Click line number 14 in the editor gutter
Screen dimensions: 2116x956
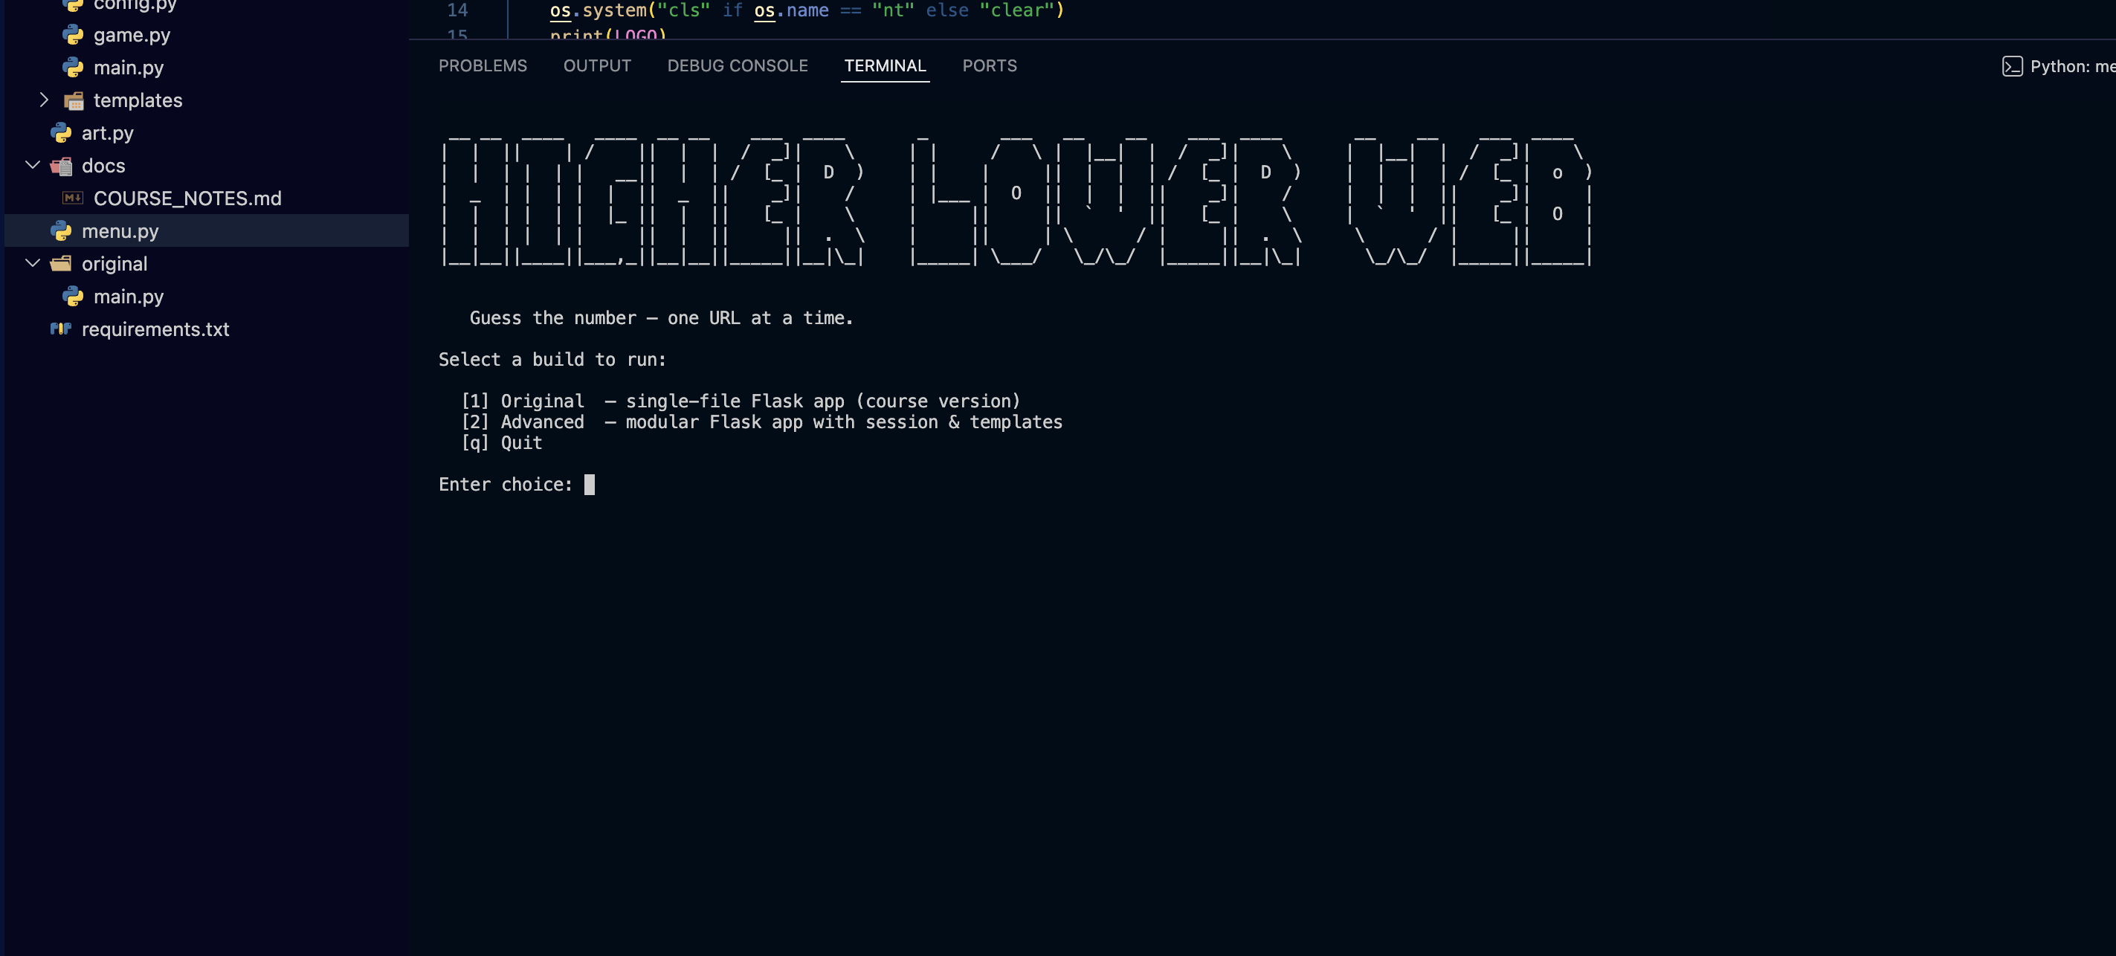(x=457, y=10)
